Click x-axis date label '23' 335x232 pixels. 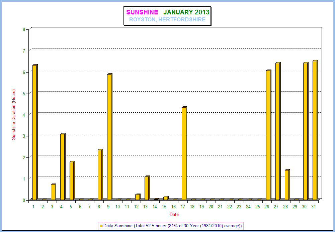[239, 207]
